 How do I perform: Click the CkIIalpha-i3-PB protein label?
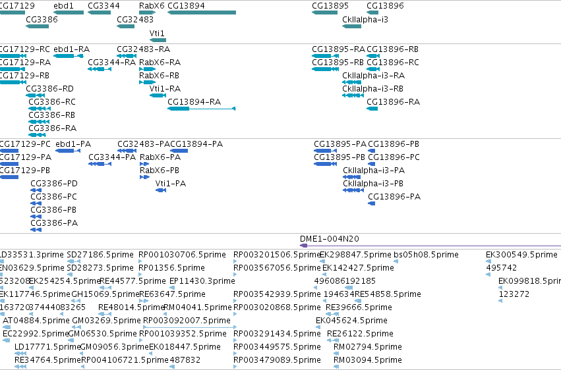(373, 184)
